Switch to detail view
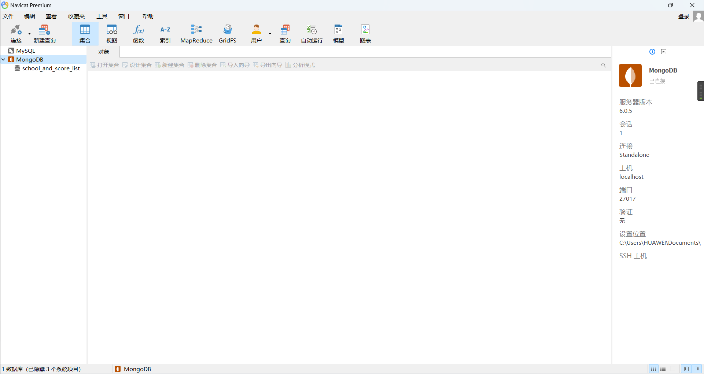Image resolution: width=704 pixels, height=374 pixels. click(672, 369)
